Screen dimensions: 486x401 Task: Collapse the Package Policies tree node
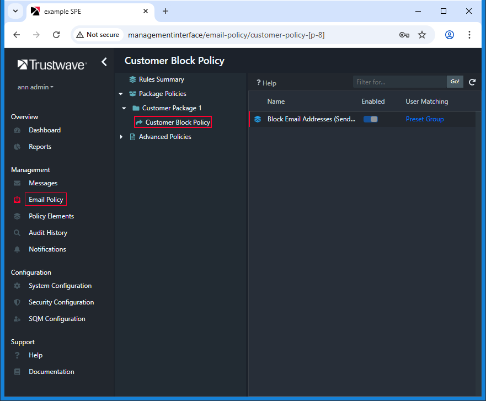(121, 94)
